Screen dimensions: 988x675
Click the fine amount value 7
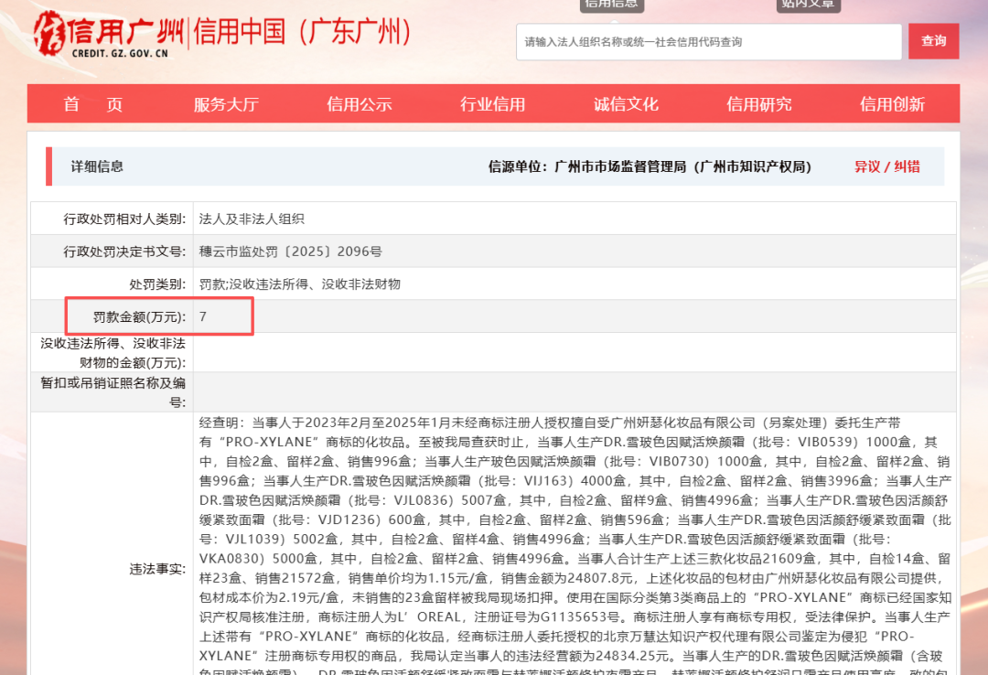click(203, 317)
